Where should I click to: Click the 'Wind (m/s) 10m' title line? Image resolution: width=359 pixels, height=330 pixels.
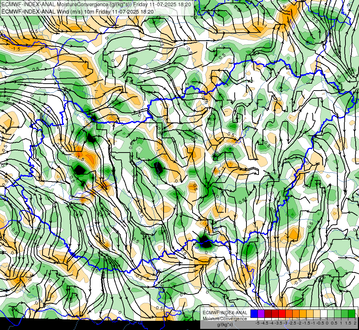tap(77, 12)
